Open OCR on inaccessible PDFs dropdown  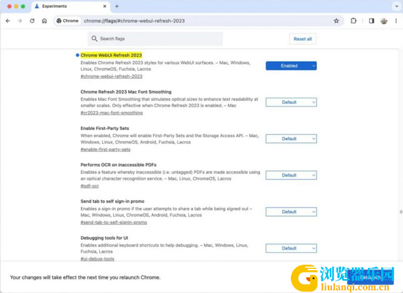coord(291,175)
